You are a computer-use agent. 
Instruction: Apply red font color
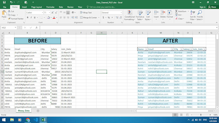pos(54,18)
